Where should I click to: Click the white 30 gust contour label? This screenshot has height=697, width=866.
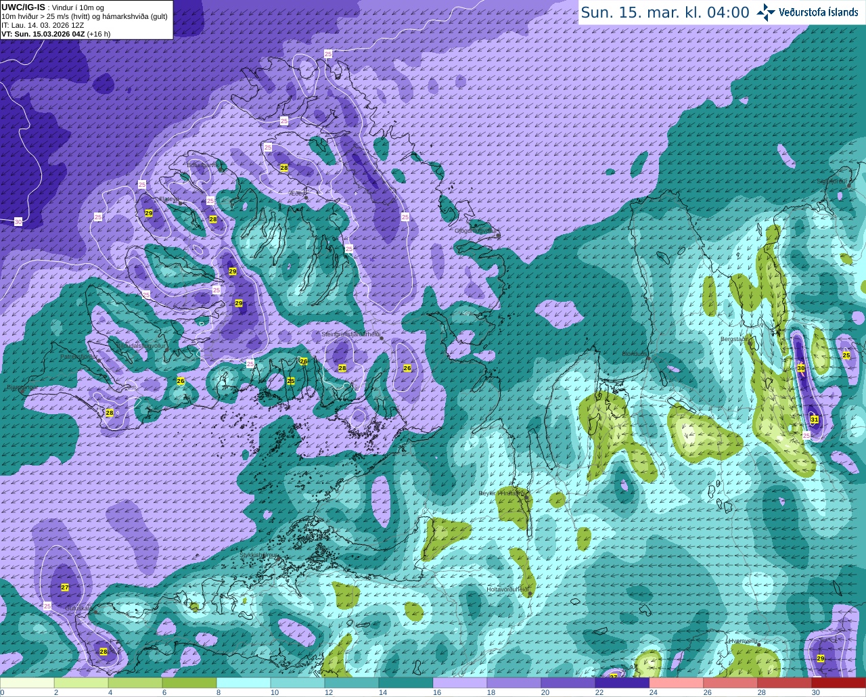[x=18, y=221]
